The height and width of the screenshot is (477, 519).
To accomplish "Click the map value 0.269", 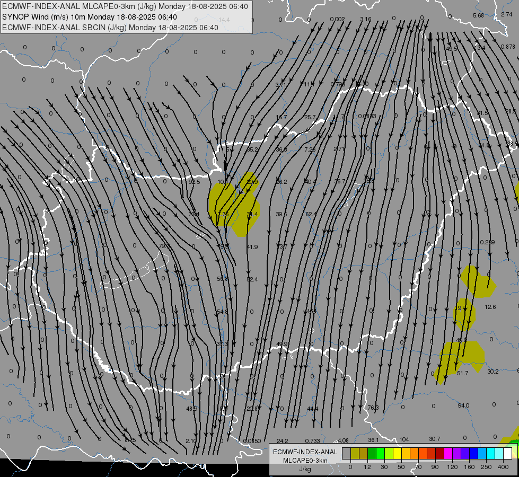I will [487, 242].
